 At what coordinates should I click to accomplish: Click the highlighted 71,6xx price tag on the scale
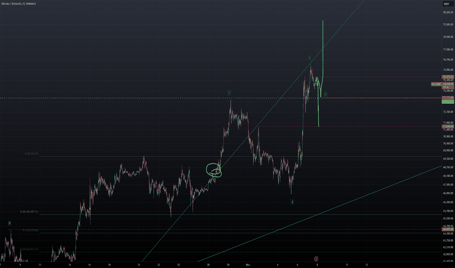[448, 127]
